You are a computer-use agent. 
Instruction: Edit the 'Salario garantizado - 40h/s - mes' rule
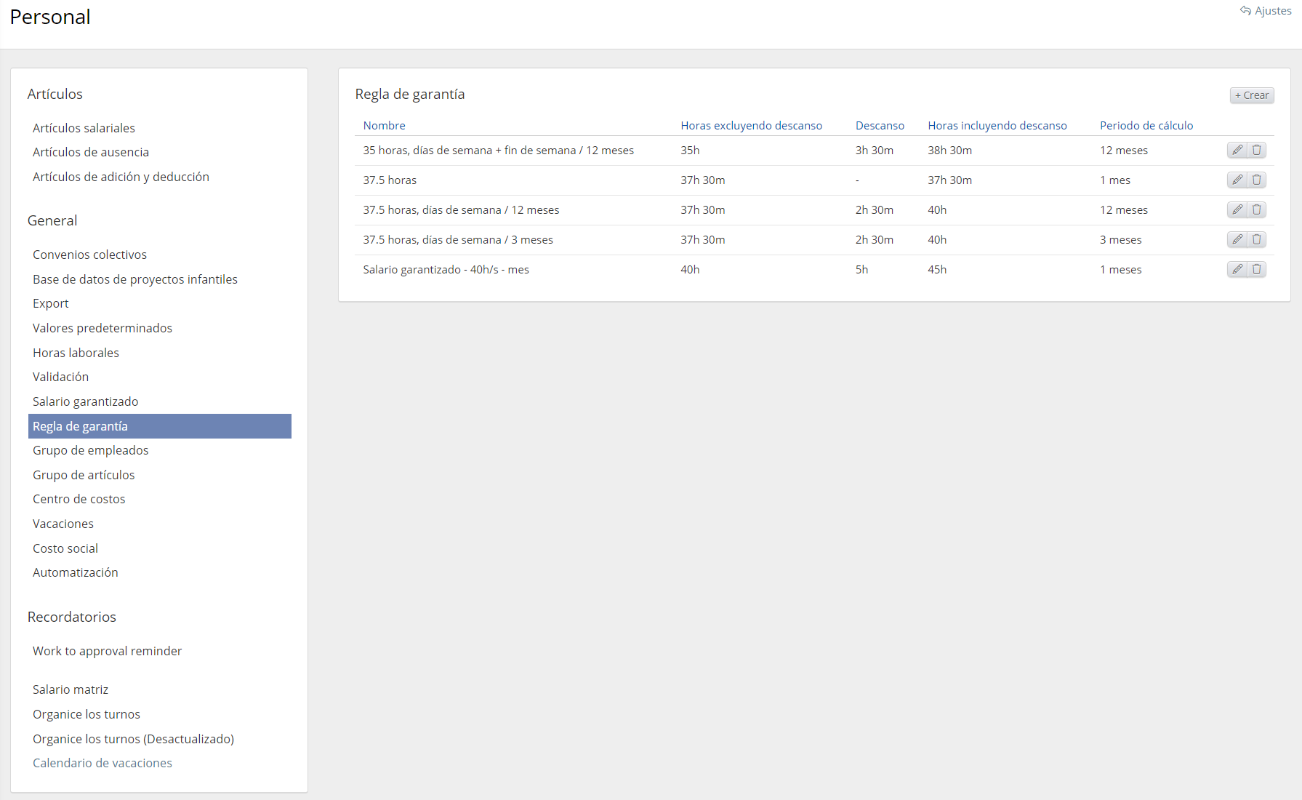[x=1237, y=269]
